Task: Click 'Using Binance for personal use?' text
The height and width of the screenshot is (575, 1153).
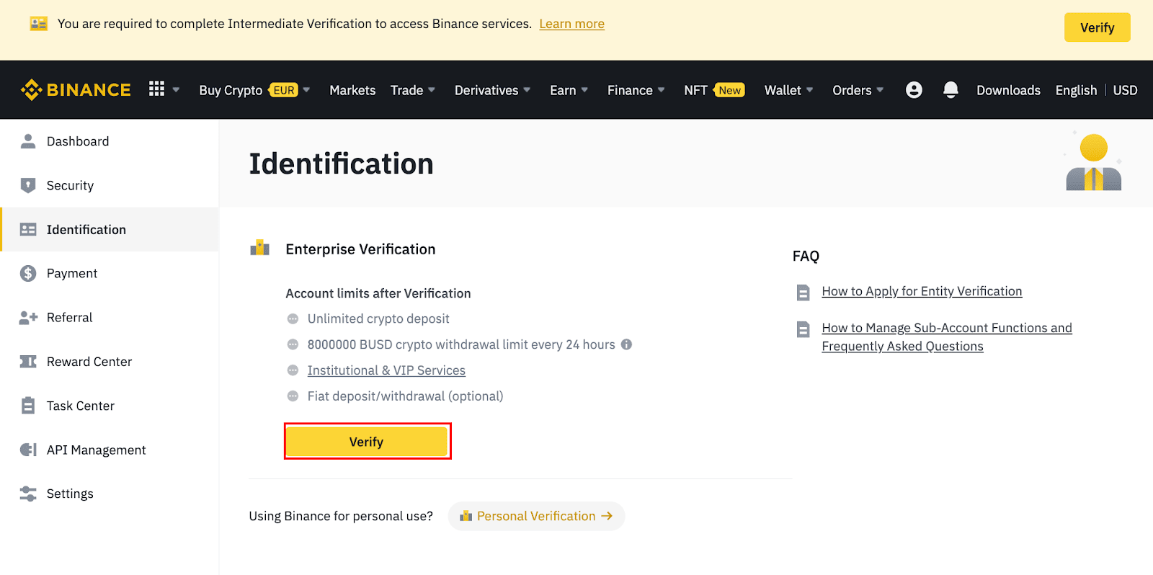Action: (x=341, y=516)
